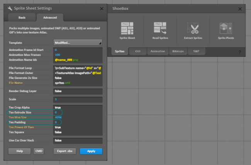Click the wrench icon in settings title

(x=10, y=8)
